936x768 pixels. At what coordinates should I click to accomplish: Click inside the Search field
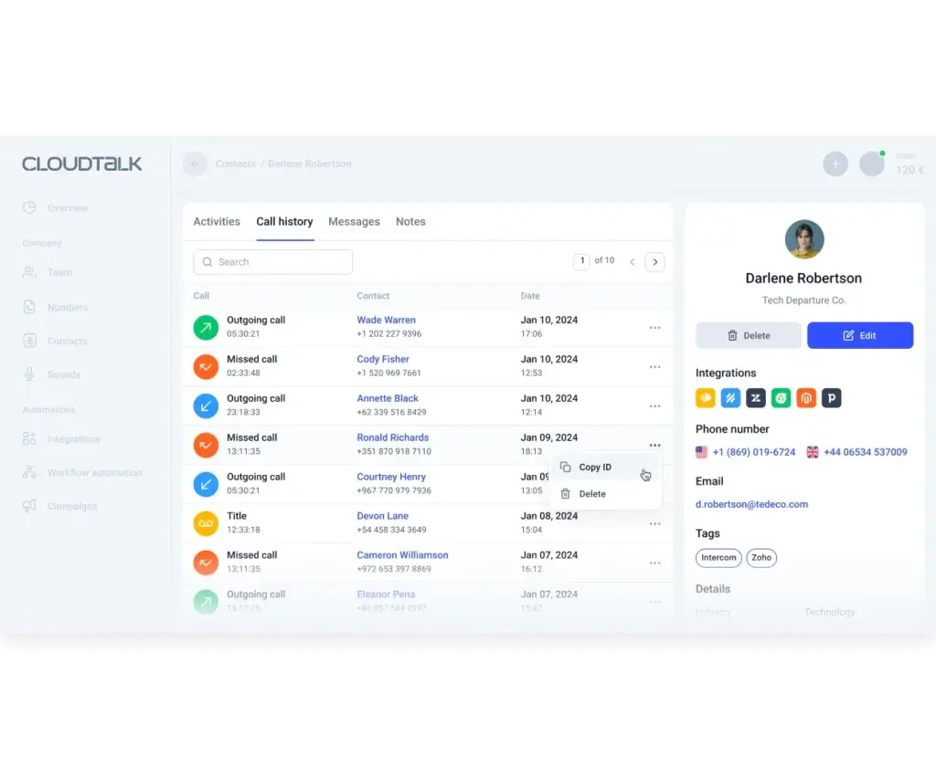coord(272,261)
